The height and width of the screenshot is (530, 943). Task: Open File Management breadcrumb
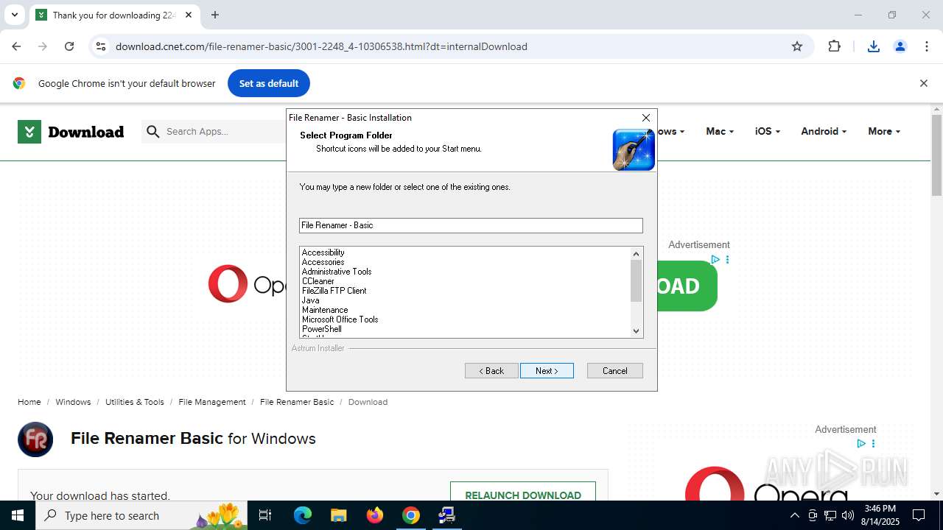(212, 402)
